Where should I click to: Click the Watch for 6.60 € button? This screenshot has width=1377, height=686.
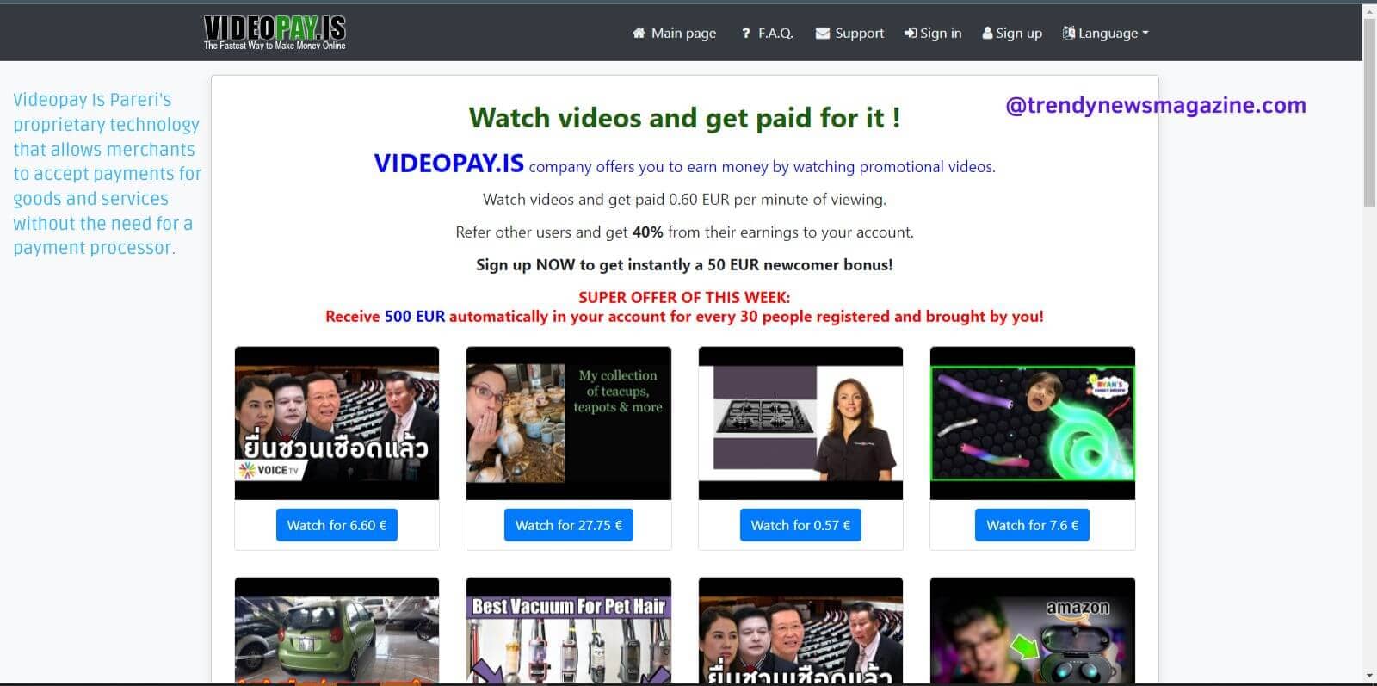(x=337, y=525)
